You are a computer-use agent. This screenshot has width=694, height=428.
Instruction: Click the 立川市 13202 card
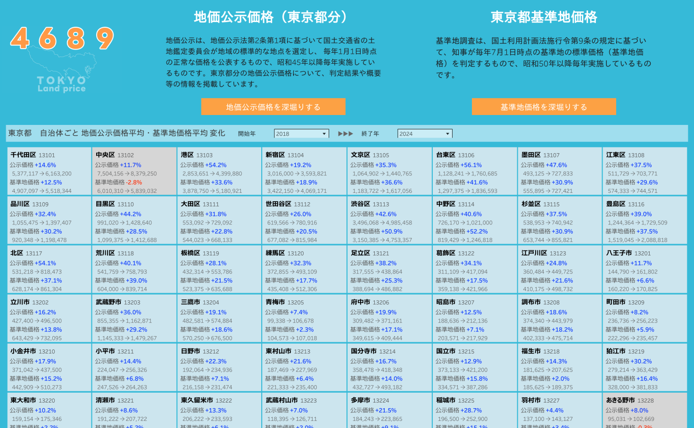pos(50,318)
